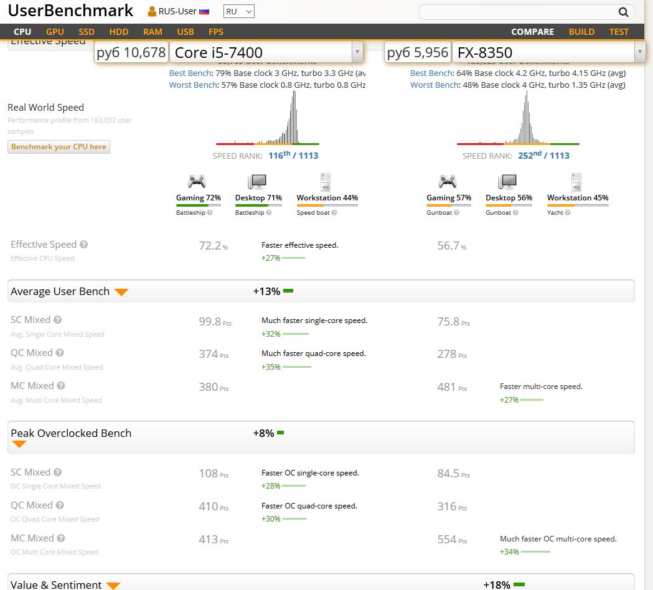Collapse the Peak Overclocked Bench section
This screenshot has height=590, width=653.
(19, 444)
